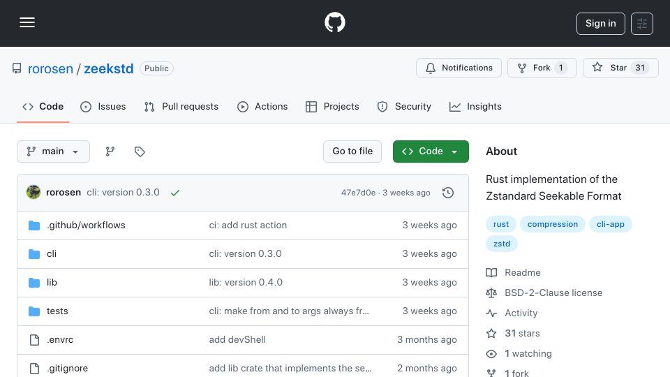Viewport: 670px width, 377px height.
Task: Click the book icon beside Readme
Action: (491, 273)
